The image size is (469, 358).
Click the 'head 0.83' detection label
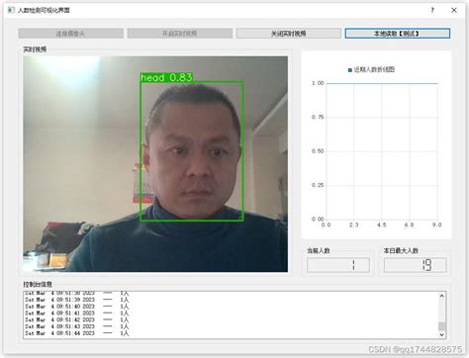pos(166,77)
